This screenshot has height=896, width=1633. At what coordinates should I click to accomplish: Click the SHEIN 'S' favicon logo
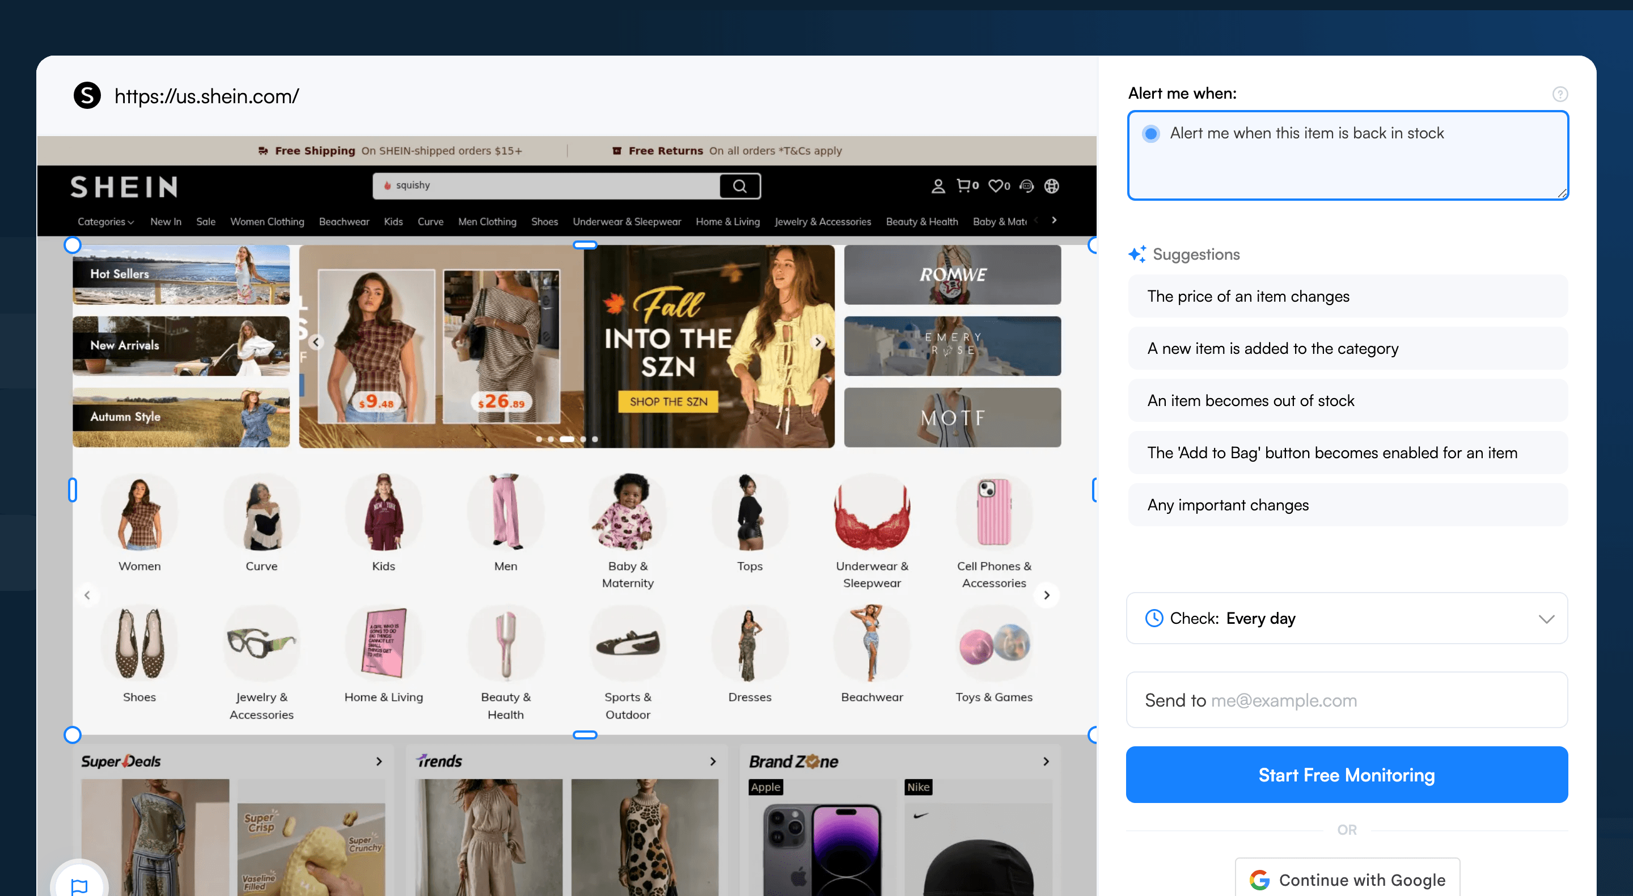tap(87, 96)
